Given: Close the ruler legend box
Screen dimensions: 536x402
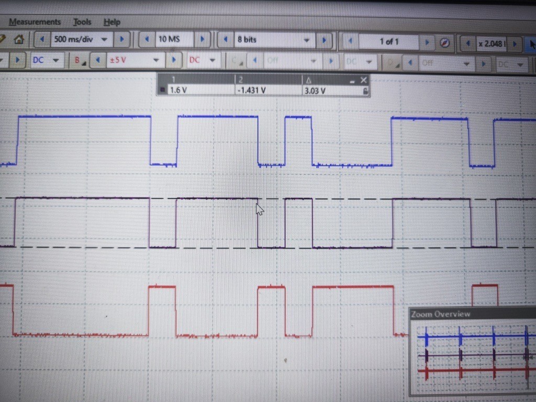Looking at the screenshot, I should coord(363,80).
